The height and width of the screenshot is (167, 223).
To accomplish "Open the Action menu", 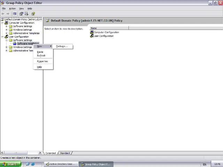I will click(13, 8).
